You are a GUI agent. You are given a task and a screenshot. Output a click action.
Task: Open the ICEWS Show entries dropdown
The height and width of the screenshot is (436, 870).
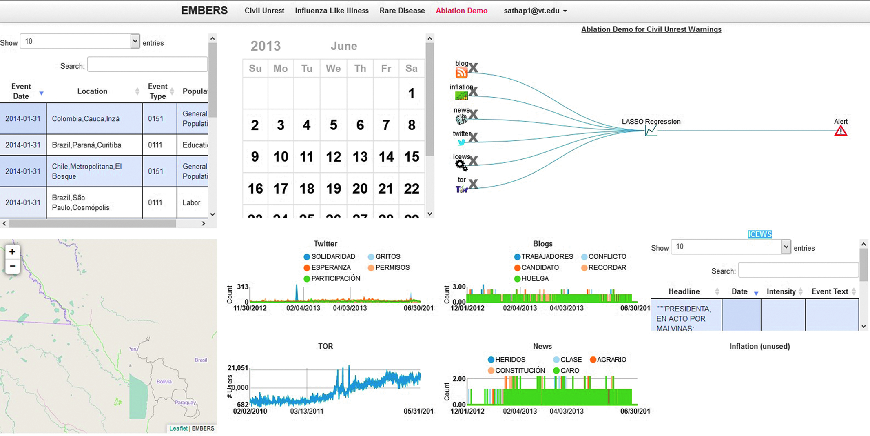(731, 247)
